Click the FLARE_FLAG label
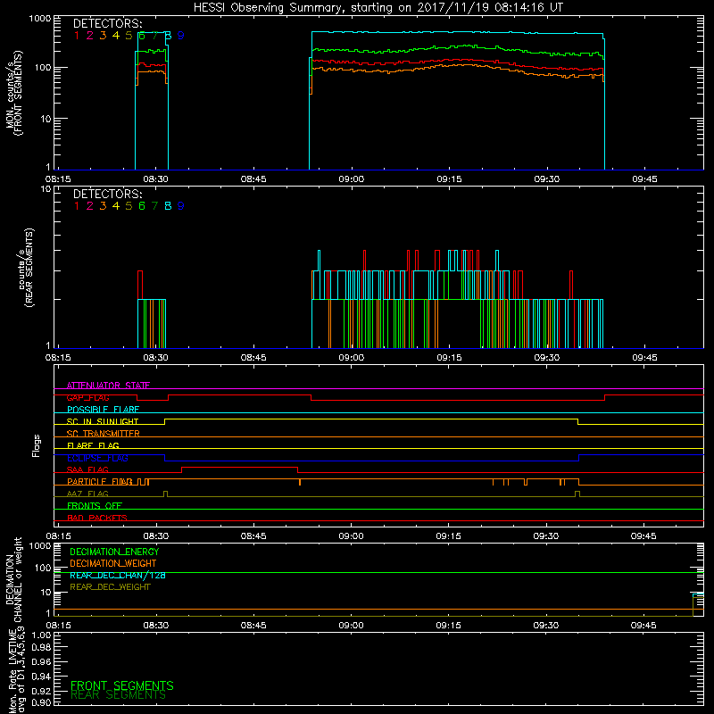This screenshot has height=714, width=714. tap(93, 445)
